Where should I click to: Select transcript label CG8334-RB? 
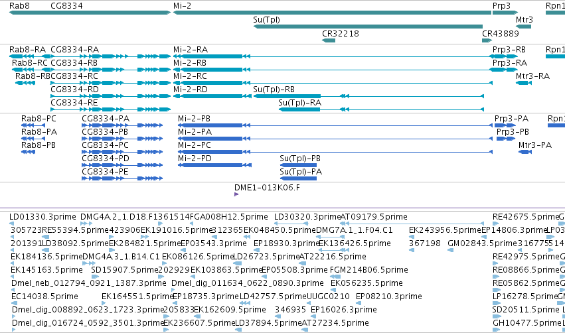point(74,62)
